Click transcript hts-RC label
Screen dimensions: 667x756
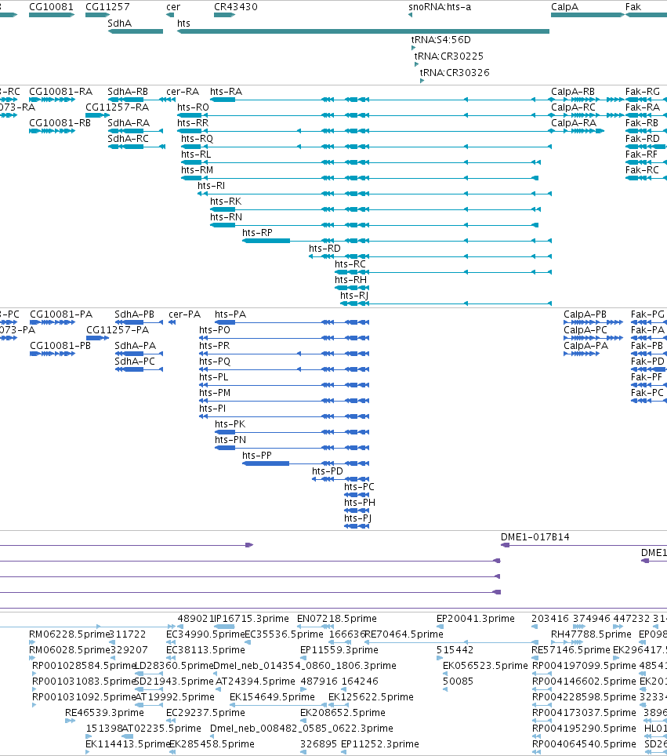[350, 264]
